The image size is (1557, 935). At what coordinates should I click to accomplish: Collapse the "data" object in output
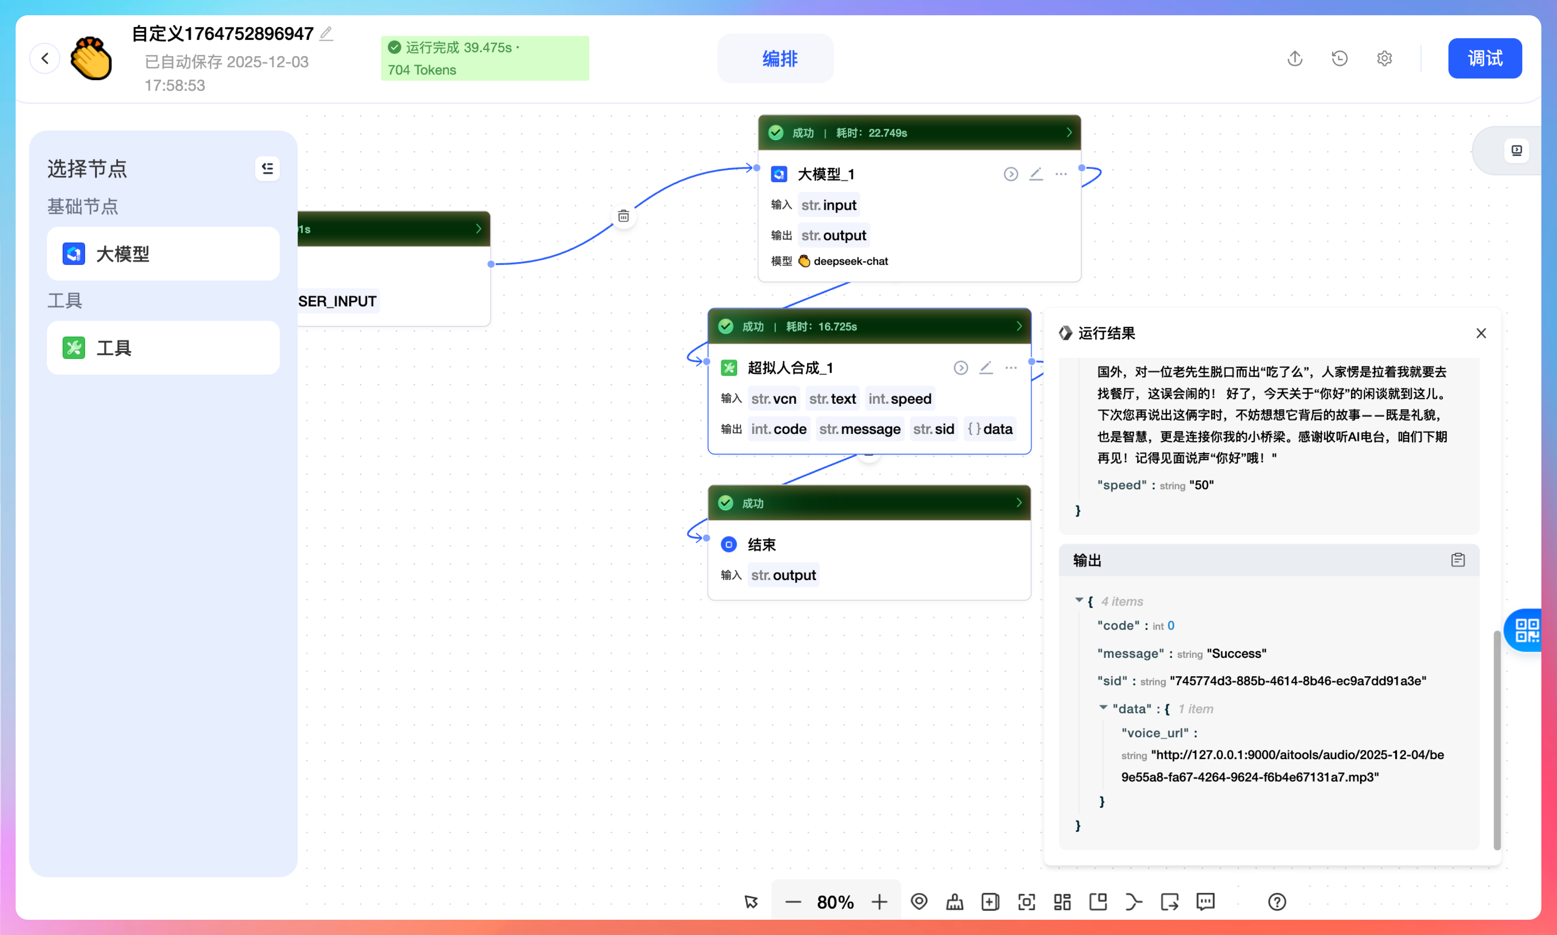(x=1103, y=708)
